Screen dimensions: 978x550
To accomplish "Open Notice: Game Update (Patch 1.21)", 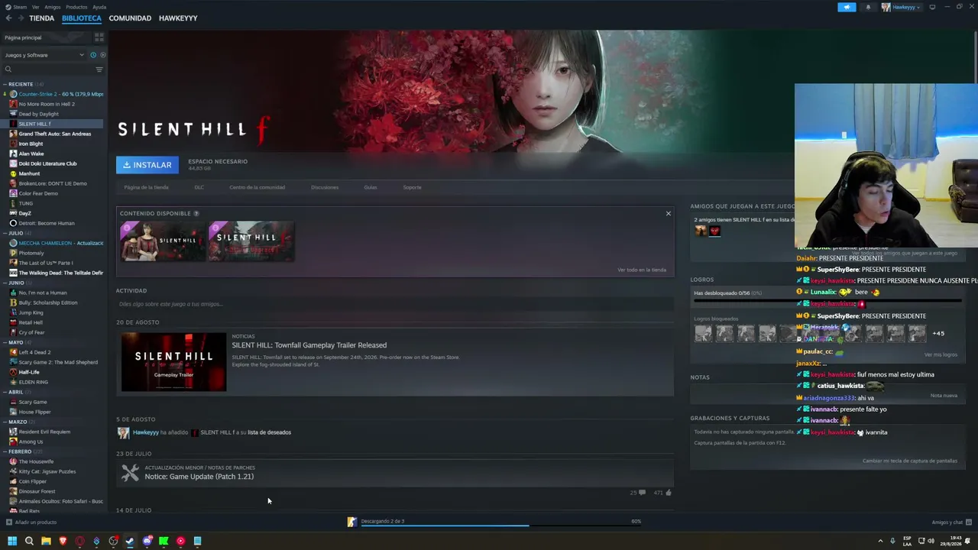I will pos(199,477).
